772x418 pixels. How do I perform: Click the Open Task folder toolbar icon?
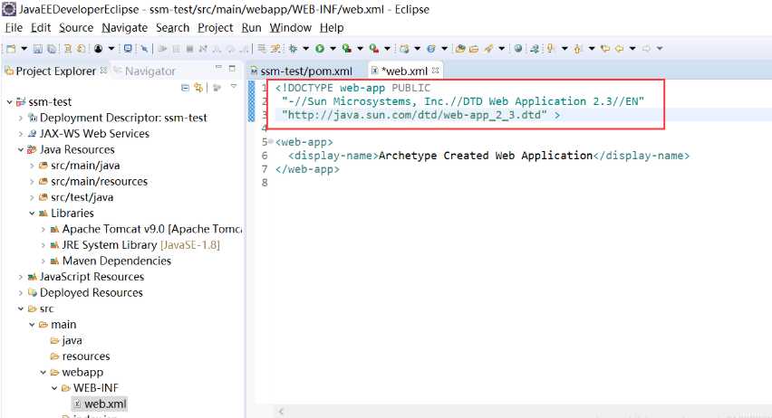tap(474, 49)
